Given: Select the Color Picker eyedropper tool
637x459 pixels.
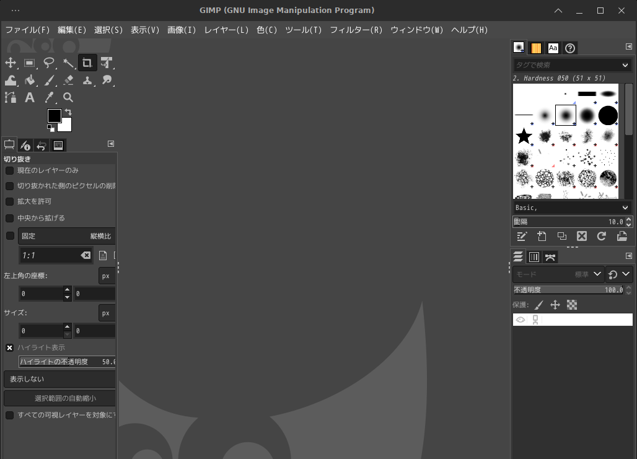Looking at the screenshot, I should click(x=49, y=97).
